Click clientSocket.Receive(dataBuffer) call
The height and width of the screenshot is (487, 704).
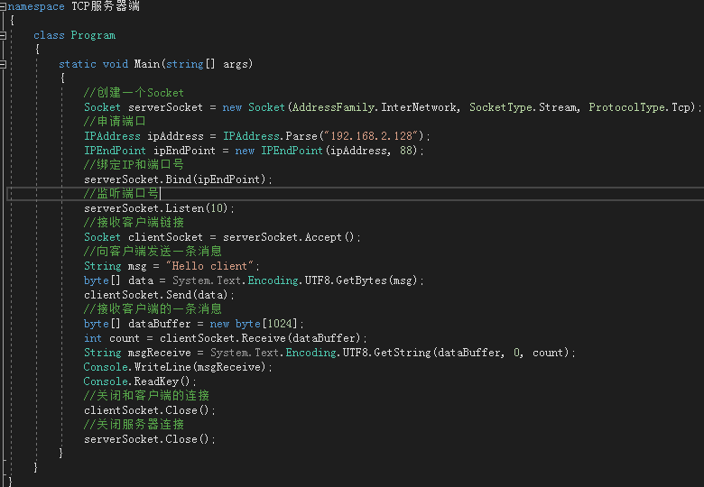(x=261, y=338)
